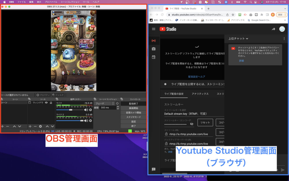Click リセット to reset the stream key
The height and width of the screenshot is (181, 289).
pos(205,123)
